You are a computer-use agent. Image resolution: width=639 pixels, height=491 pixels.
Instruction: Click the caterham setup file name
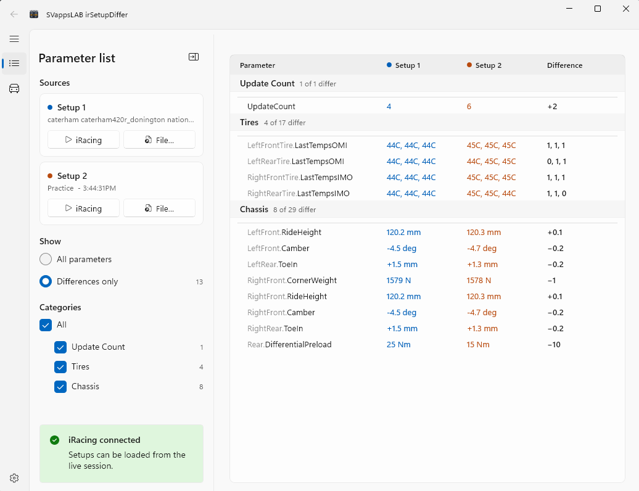point(121,120)
